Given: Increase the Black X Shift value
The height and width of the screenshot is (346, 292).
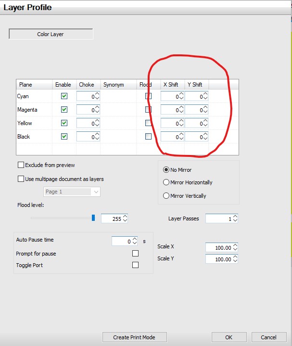Looking at the screenshot, I should [x=181, y=135].
